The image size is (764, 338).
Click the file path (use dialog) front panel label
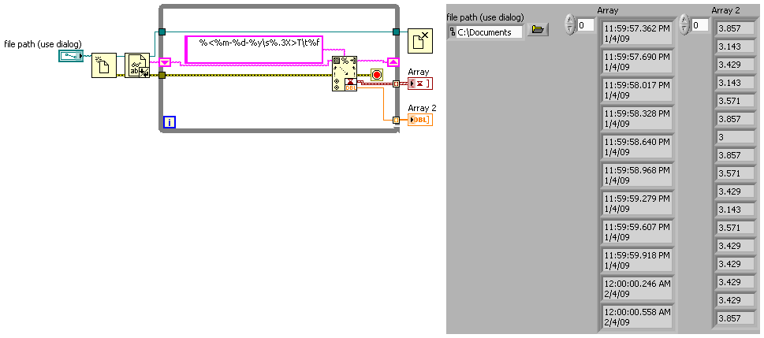coord(485,17)
